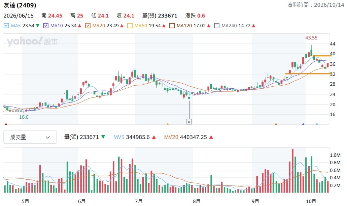Click the red up arrow beside MA20 23.49

tap(122, 26)
